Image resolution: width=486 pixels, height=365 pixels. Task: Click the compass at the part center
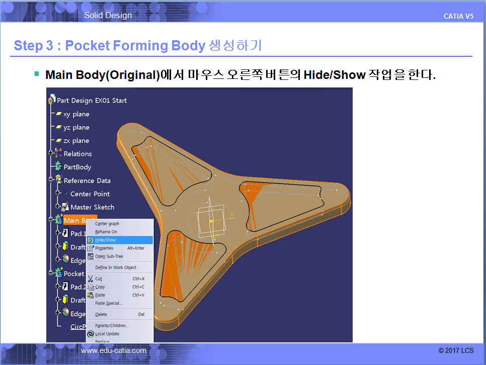[211, 221]
